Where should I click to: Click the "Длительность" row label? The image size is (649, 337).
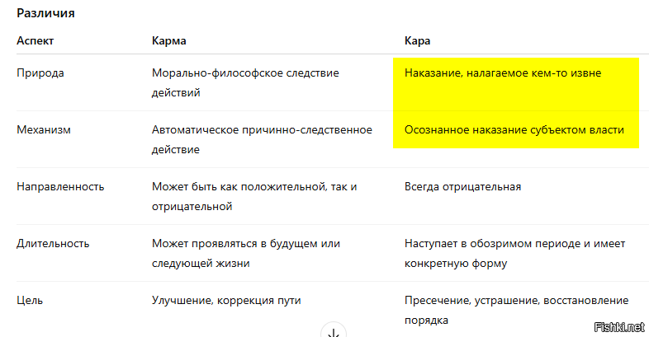click(53, 244)
